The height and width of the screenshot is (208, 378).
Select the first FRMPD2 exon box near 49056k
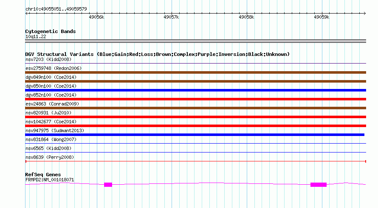(x=108, y=185)
